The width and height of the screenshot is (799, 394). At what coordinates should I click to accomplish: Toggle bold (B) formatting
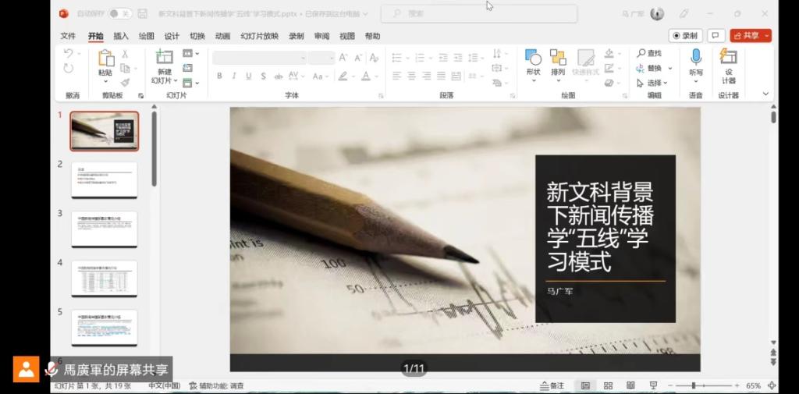click(219, 76)
